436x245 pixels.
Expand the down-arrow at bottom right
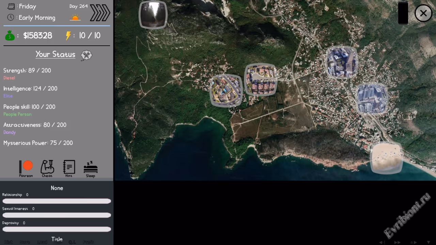(x=429, y=242)
